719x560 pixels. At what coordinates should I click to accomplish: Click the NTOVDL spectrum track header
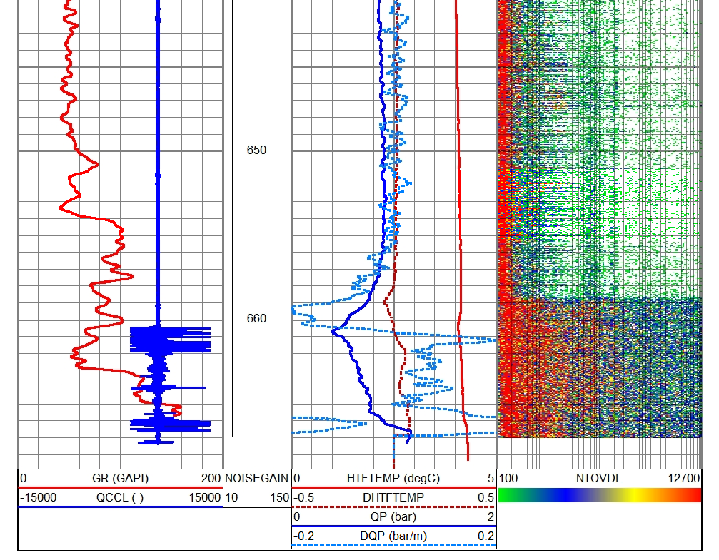(x=600, y=477)
